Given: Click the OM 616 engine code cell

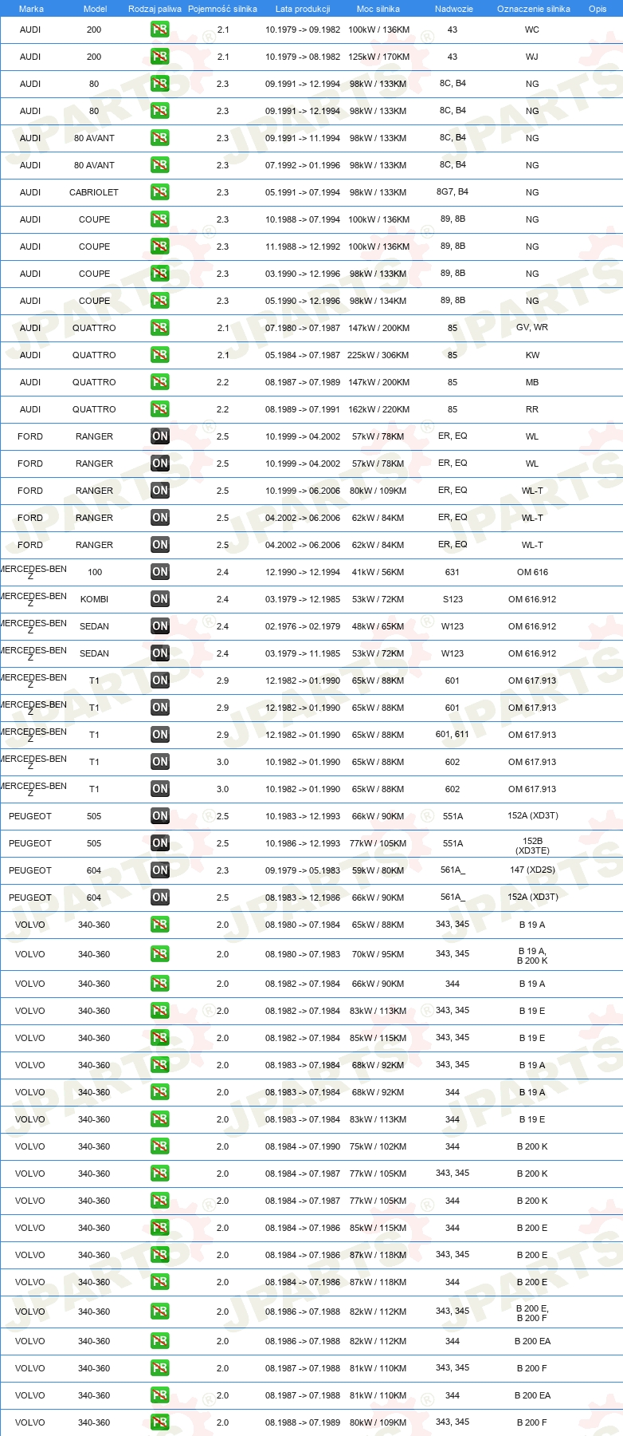Looking at the screenshot, I should 532,572.
